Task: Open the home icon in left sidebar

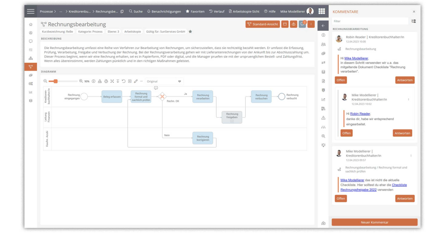Action: coord(30,24)
